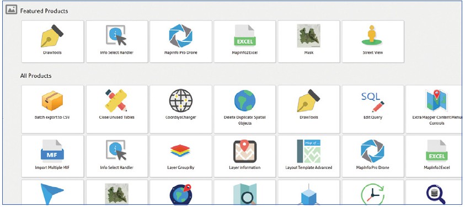
Task: Select the Layer Group By tool
Action: 181,156
